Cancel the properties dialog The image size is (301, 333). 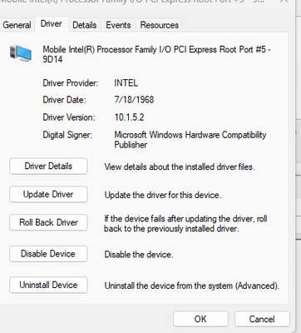pyautogui.click(x=262, y=319)
